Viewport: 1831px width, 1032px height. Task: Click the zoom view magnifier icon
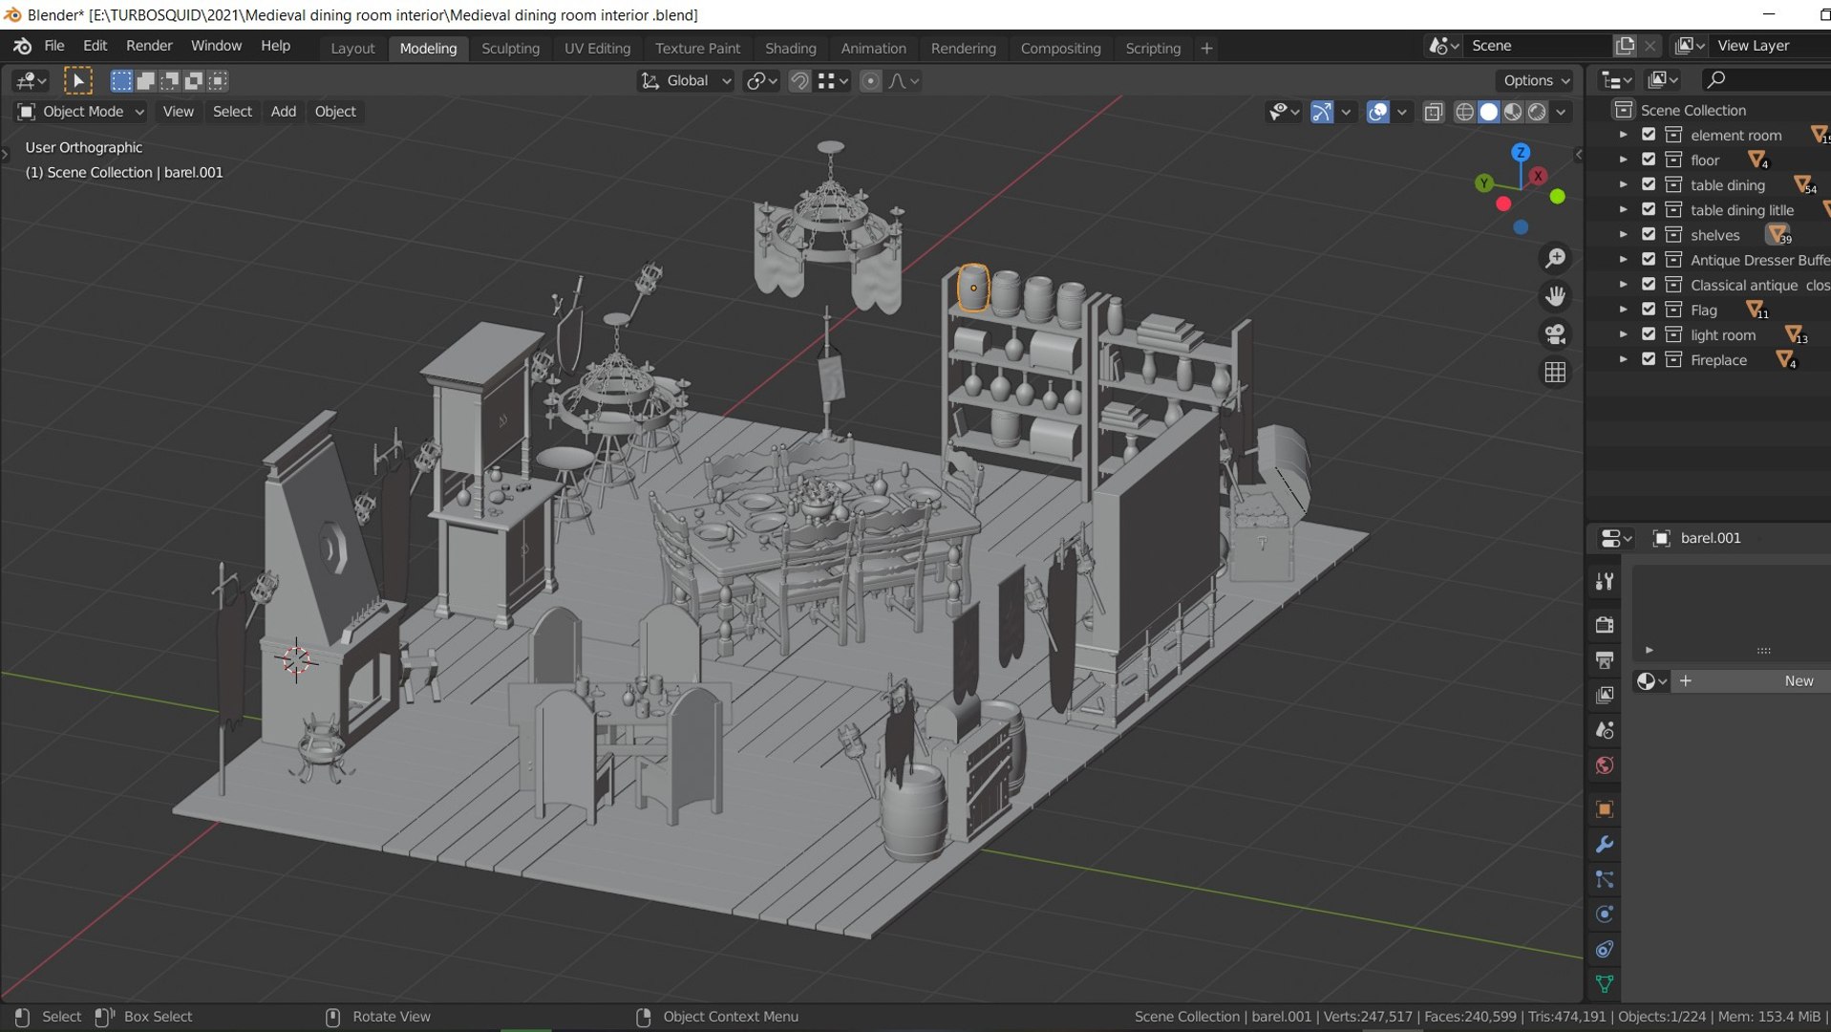[x=1555, y=259]
